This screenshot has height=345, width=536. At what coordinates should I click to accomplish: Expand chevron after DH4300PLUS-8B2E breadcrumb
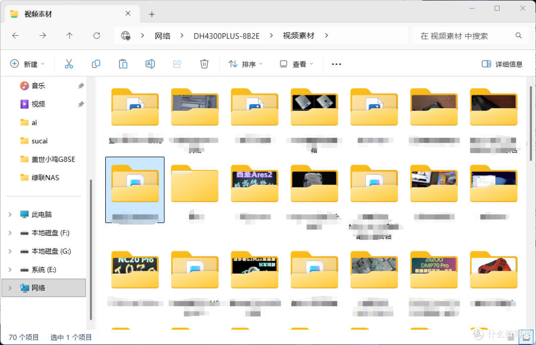pos(271,36)
